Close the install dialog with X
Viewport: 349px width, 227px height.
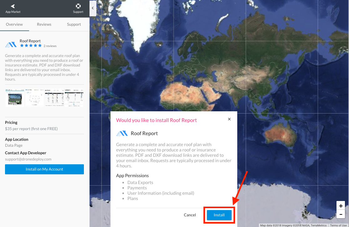click(x=229, y=119)
